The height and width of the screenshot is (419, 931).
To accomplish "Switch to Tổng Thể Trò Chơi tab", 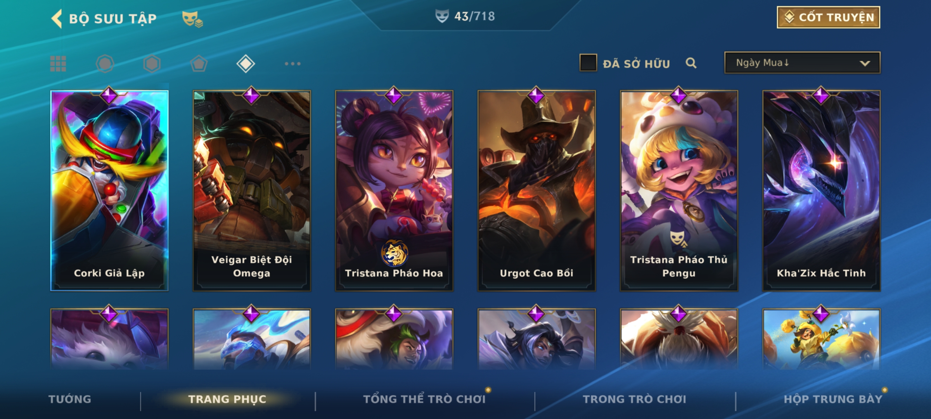I will tap(424, 399).
